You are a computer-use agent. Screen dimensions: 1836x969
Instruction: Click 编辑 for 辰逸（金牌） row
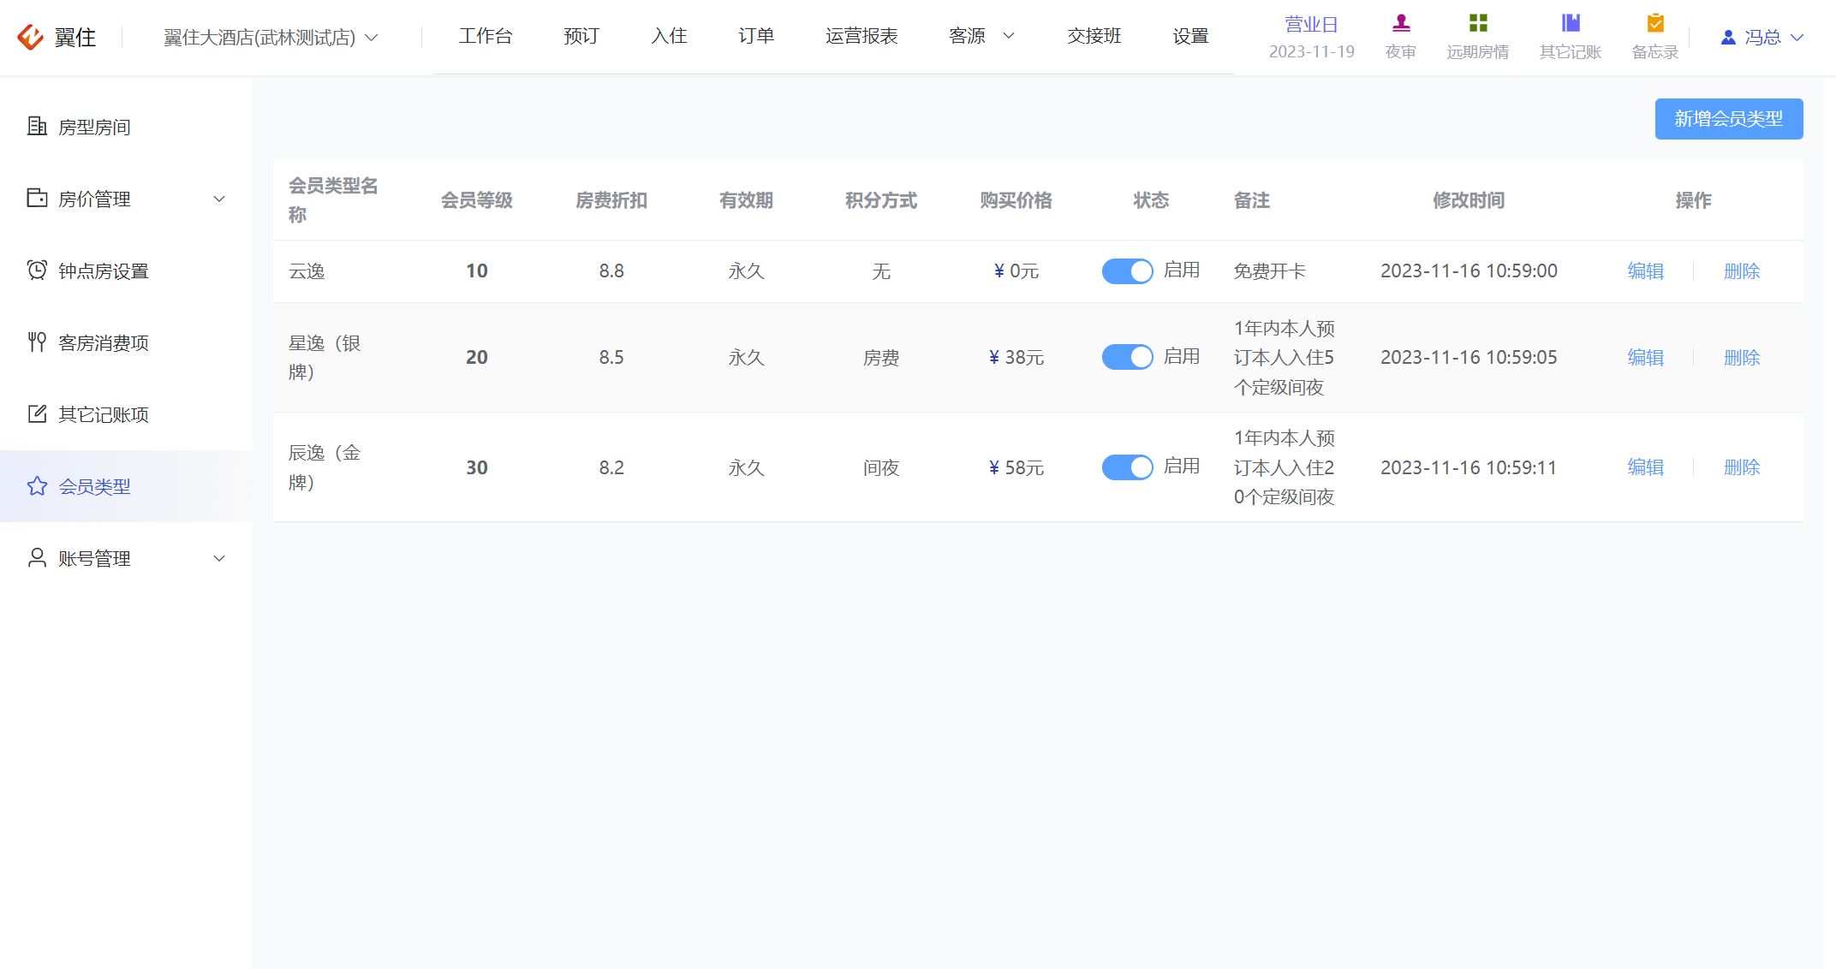[x=1646, y=467]
